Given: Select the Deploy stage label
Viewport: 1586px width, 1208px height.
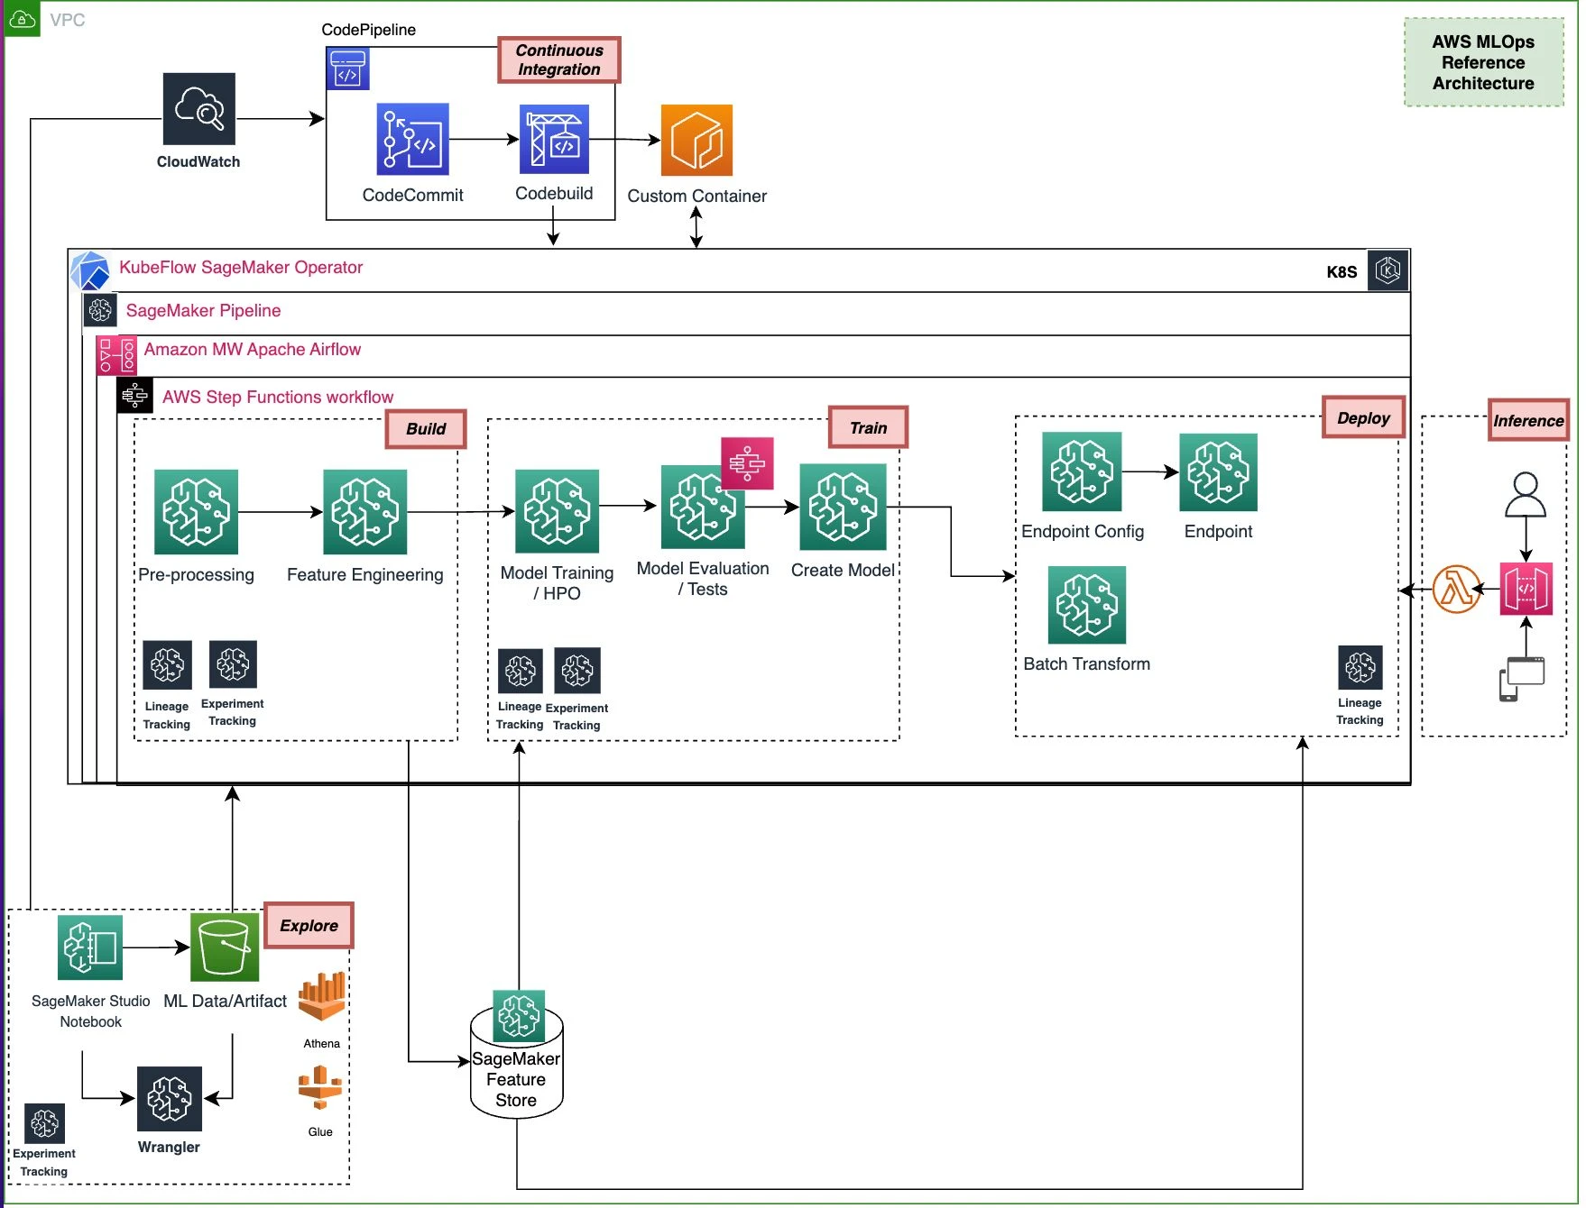Looking at the screenshot, I should 1363,417.
